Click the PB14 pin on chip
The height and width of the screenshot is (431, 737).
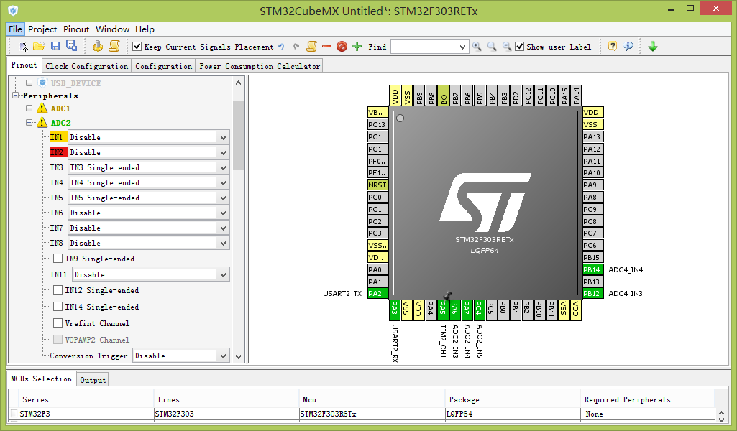592,269
